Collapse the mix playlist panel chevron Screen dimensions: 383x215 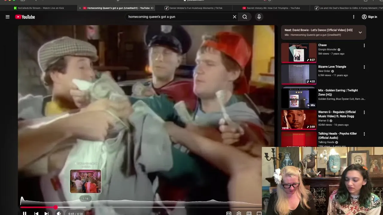point(360,32)
